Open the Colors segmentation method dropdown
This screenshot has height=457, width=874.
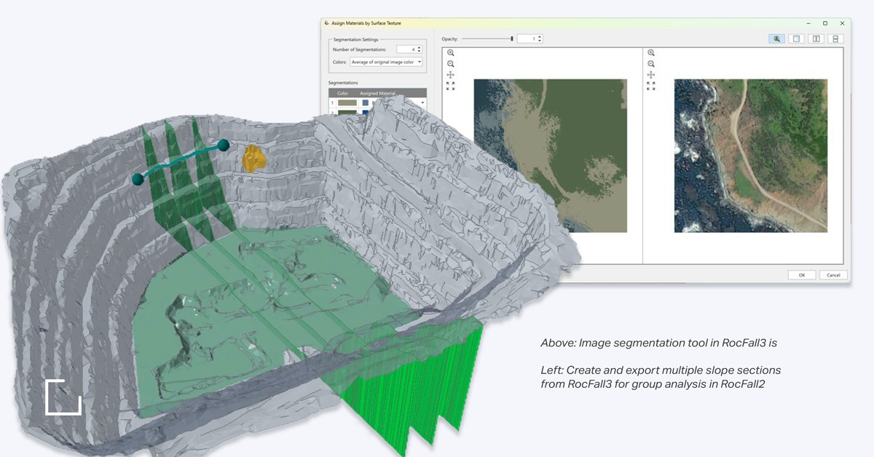pyautogui.click(x=419, y=62)
